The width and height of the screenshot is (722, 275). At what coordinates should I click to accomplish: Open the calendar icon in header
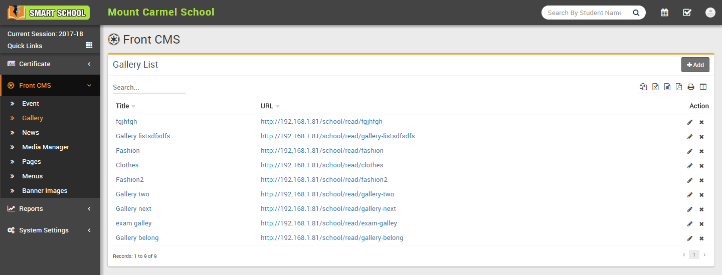click(x=664, y=13)
